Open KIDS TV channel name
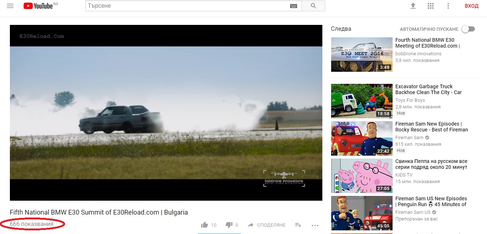The image size is (487, 234). (404, 175)
